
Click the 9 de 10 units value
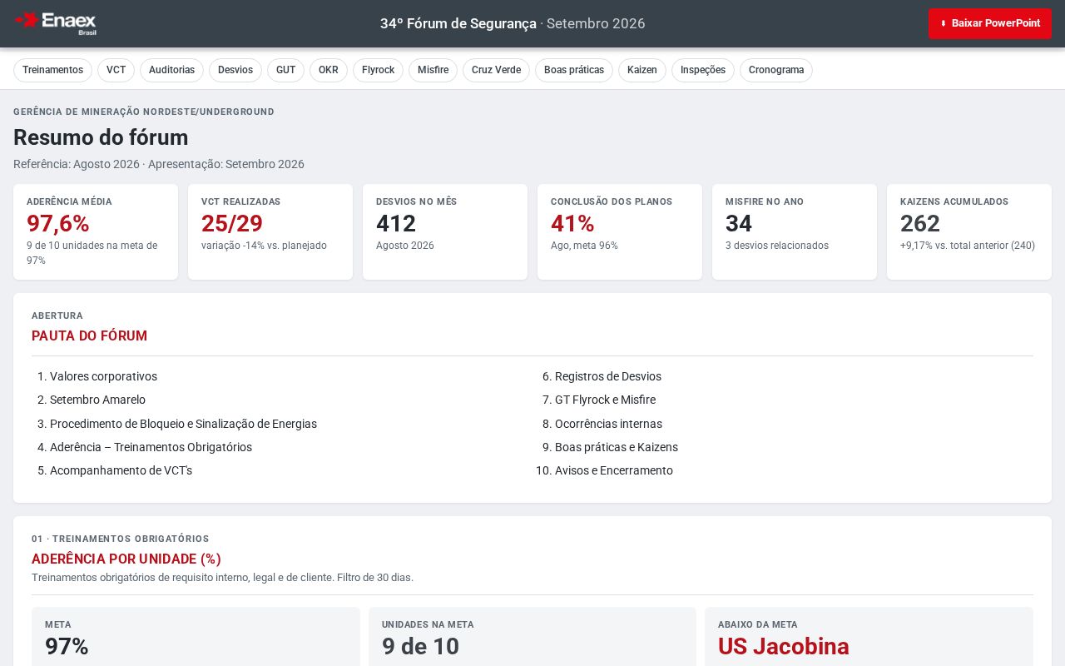420,647
